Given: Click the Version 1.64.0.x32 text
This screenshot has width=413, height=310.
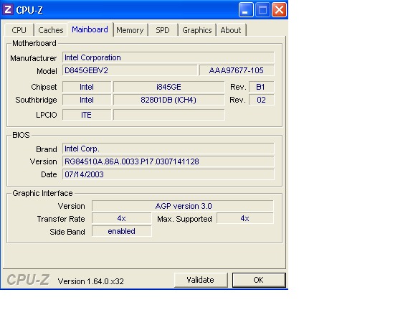Looking at the screenshot, I should tap(91, 281).
